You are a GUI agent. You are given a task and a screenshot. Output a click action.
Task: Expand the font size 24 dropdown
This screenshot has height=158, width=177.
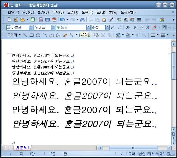(107, 27)
